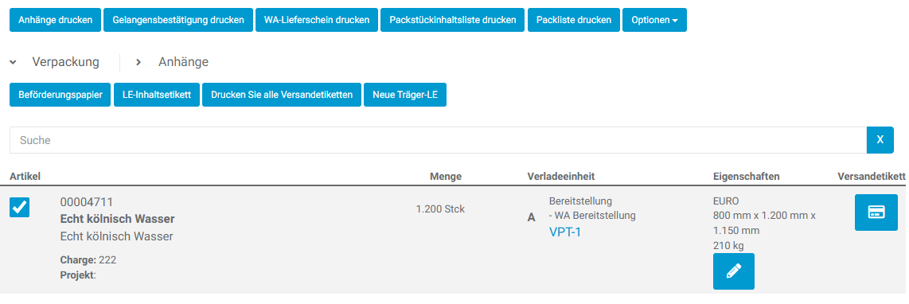Create Neue Träger-LE
Image resolution: width=909 pixels, height=304 pixels.
pos(405,95)
